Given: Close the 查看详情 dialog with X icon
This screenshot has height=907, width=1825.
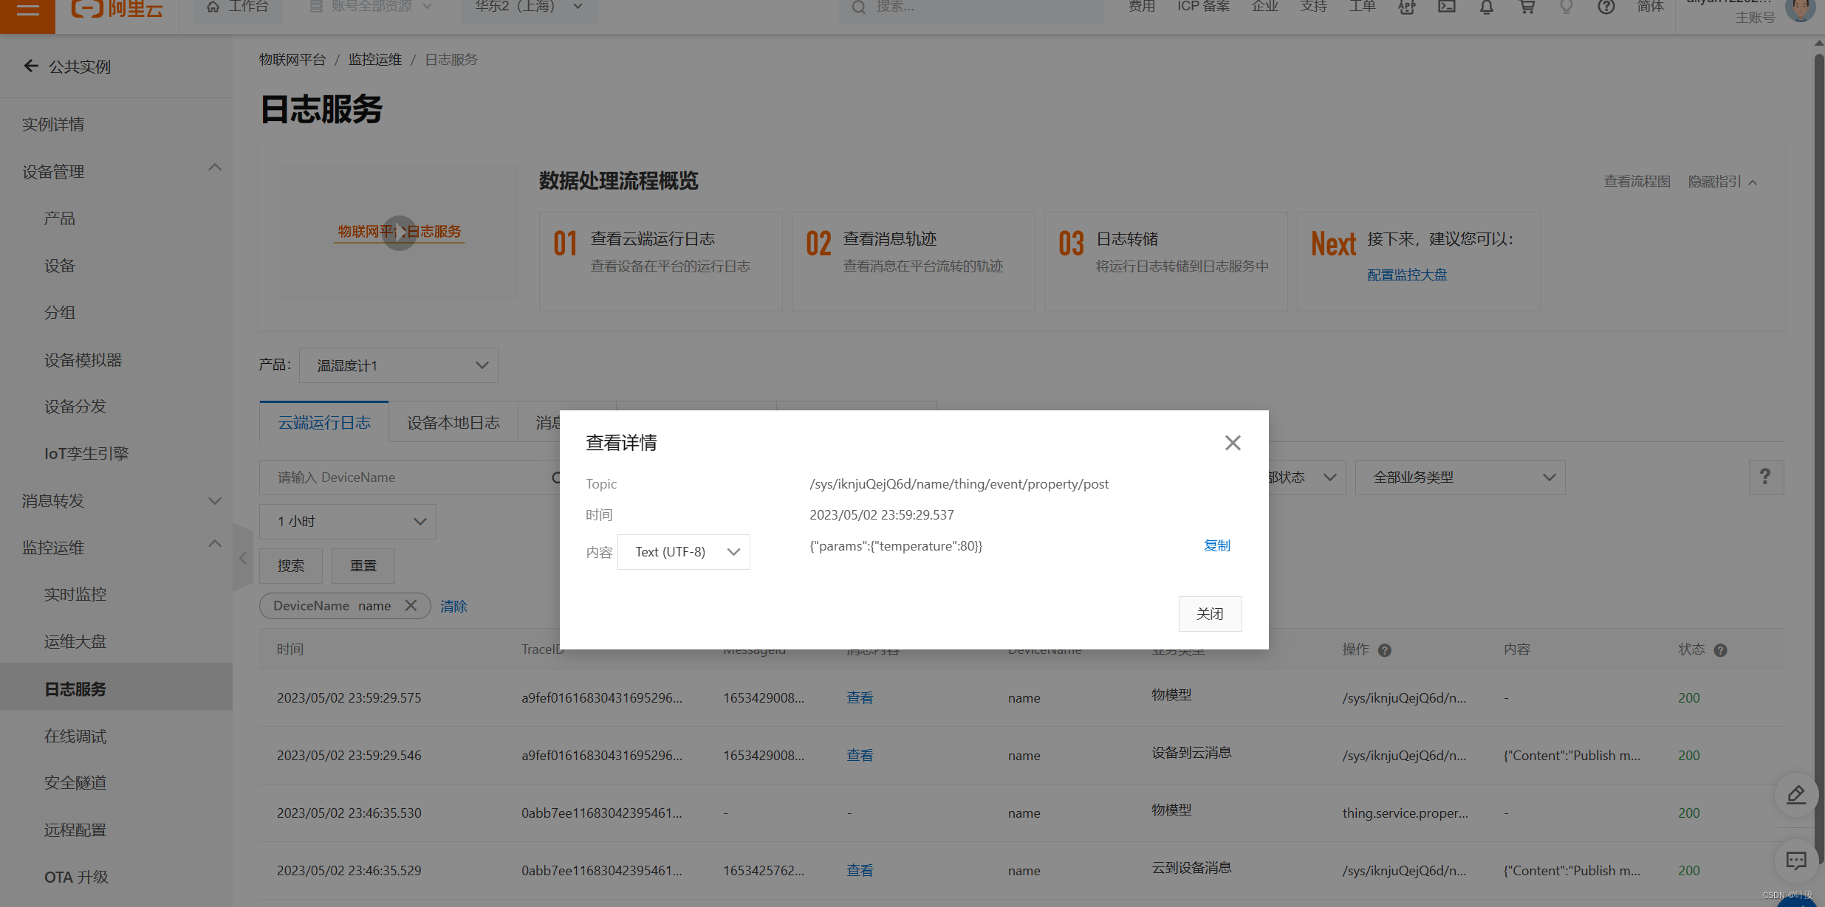Looking at the screenshot, I should click(1232, 443).
